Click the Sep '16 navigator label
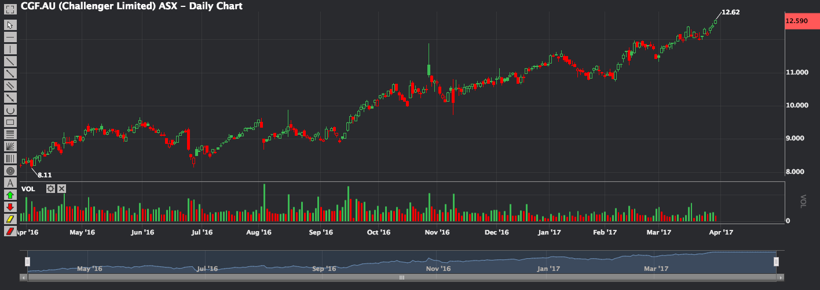820x290 pixels. pyautogui.click(x=324, y=269)
